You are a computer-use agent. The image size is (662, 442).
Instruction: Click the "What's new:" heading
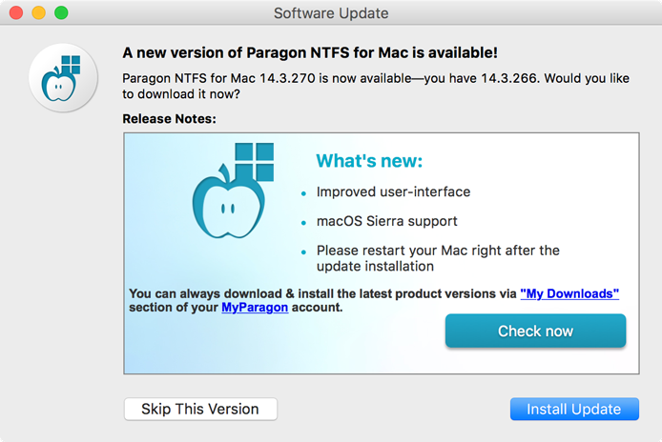[x=369, y=160]
